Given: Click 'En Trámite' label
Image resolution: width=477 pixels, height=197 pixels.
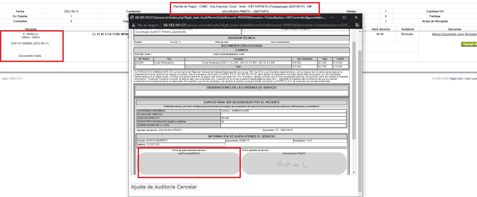Looking at the screenshot, I should click(20, 16).
